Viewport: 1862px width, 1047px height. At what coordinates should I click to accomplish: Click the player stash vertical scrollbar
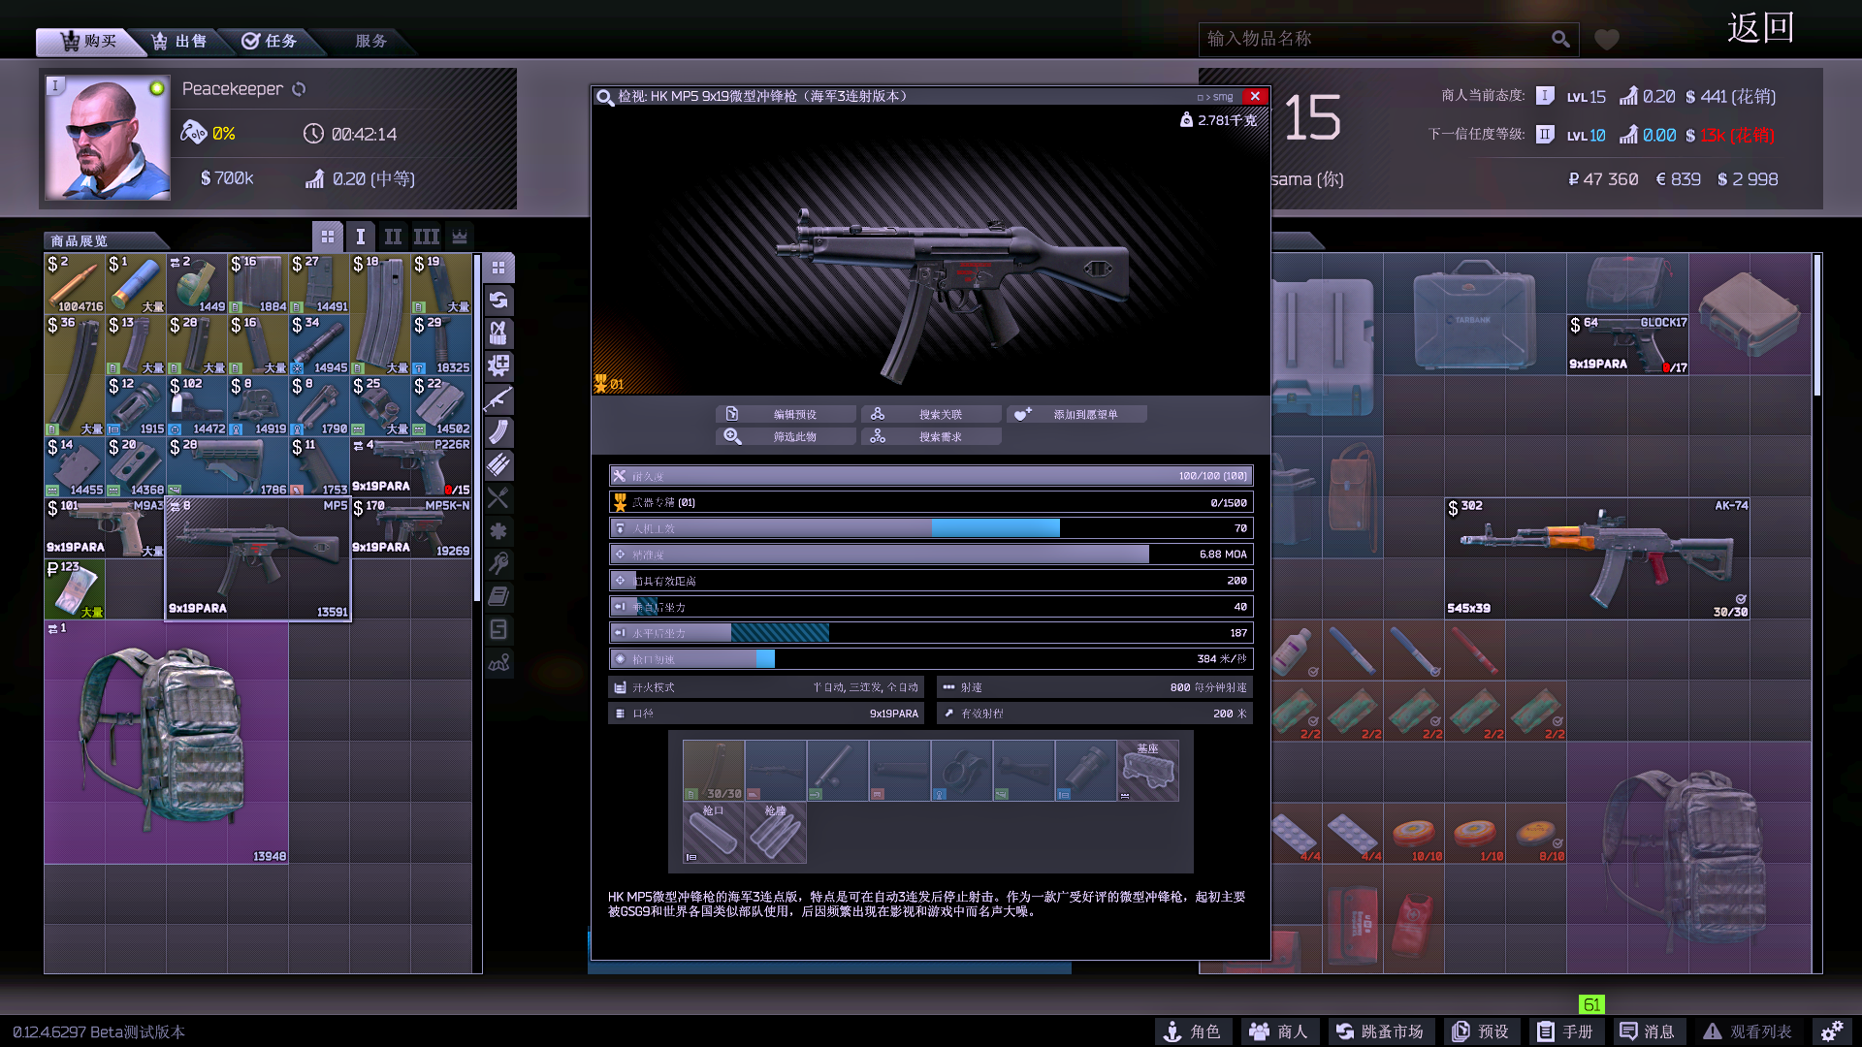click(x=1817, y=325)
